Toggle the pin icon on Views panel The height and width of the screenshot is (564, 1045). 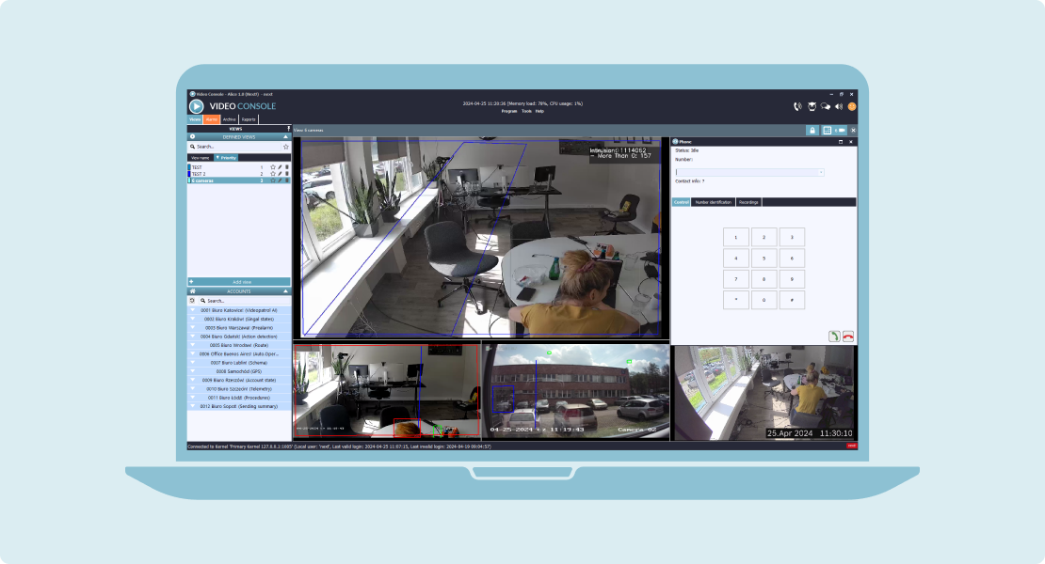287,129
